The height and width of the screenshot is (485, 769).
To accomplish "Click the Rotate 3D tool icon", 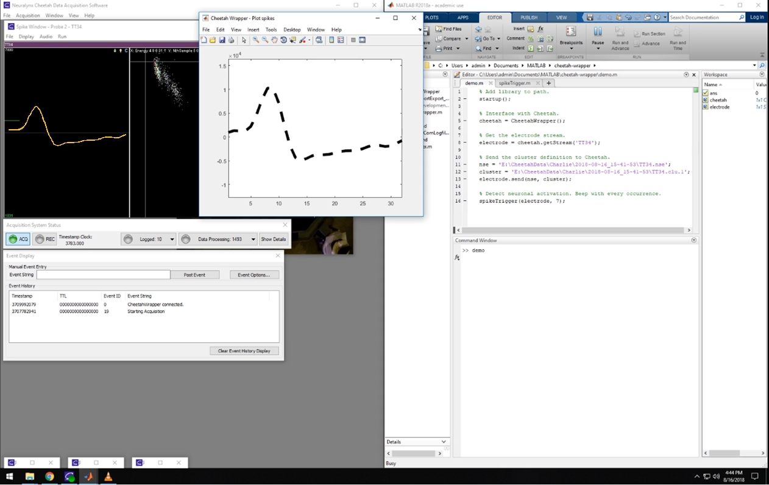I will (x=283, y=40).
